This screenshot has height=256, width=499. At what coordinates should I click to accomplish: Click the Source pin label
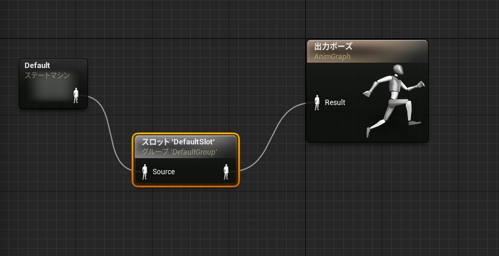(163, 172)
